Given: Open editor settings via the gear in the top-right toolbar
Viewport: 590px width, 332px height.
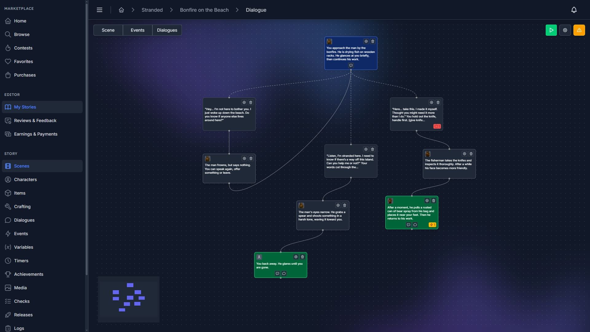Looking at the screenshot, I should [565, 30].
